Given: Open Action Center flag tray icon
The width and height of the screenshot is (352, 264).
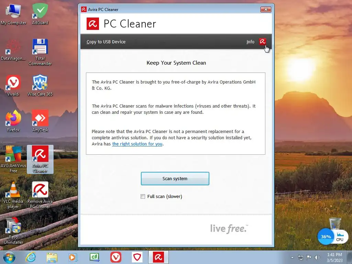Looking at the screenshot, I should point(309,257).
